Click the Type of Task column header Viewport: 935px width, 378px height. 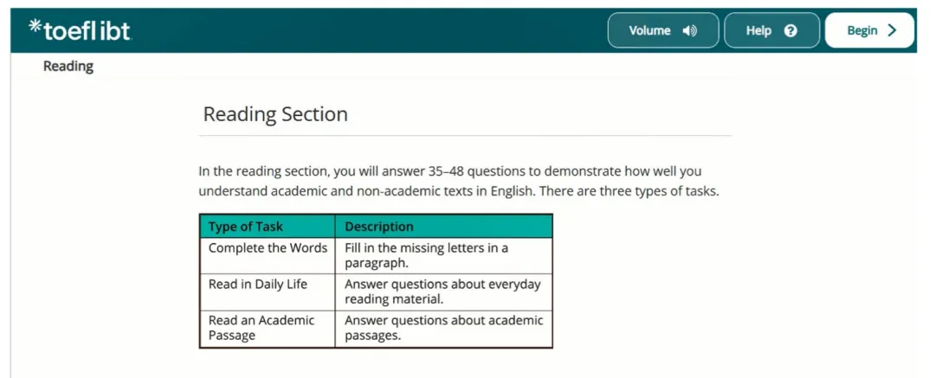point(268,227)
